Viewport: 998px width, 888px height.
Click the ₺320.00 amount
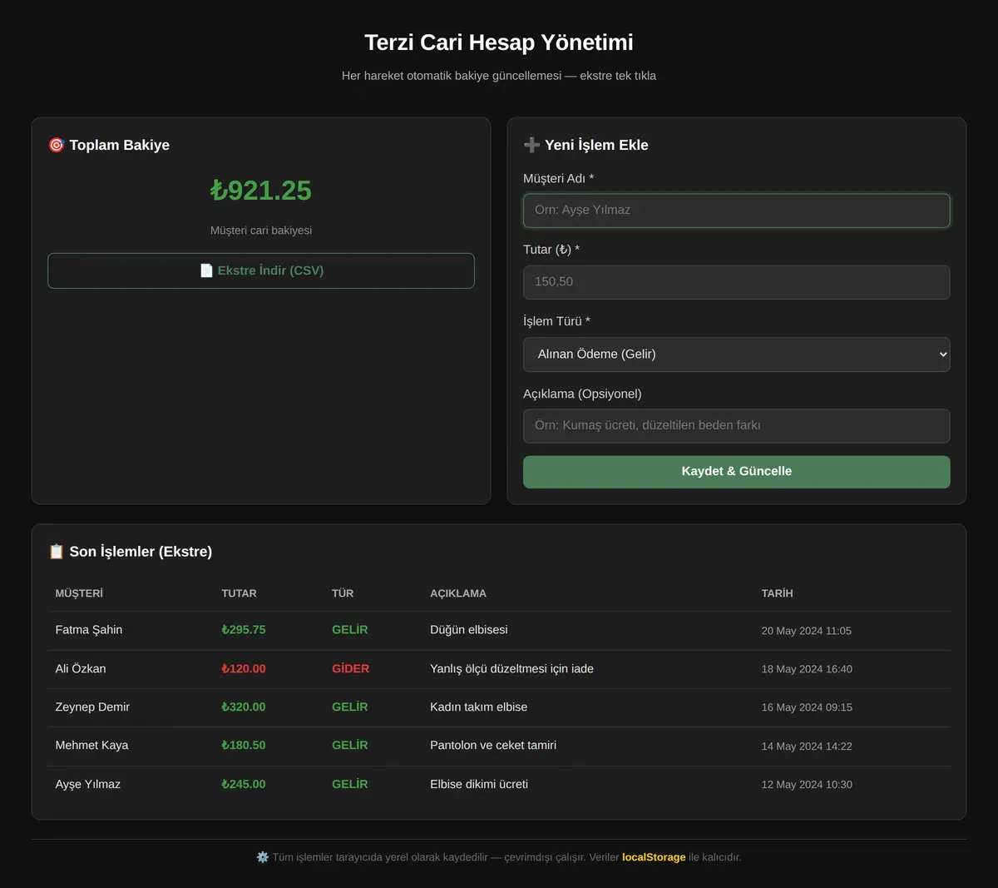coord(244,707)
